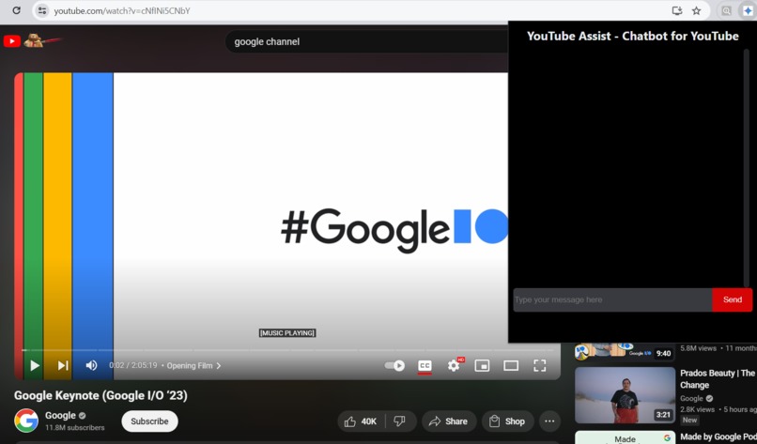Click the YouTube Assist panel scrollbar
The height and width of the screenshot is (444, 757).
pyautogui.click(x=747, y=169)
